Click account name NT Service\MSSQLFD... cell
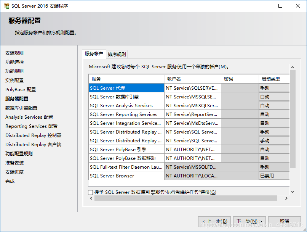This screenshot has height=232, width=307. click(193, 167)
